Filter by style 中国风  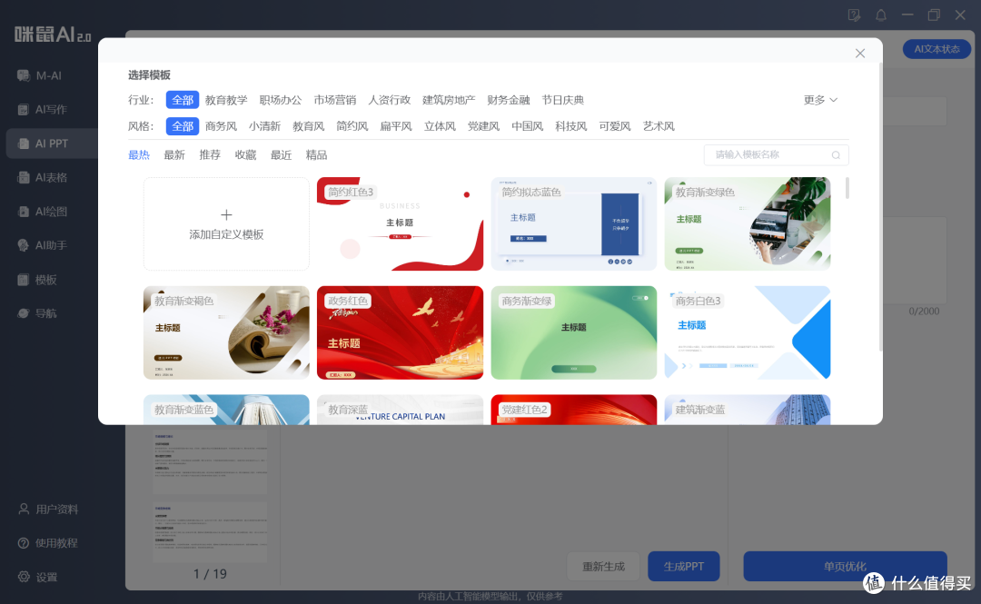(528, 126)
